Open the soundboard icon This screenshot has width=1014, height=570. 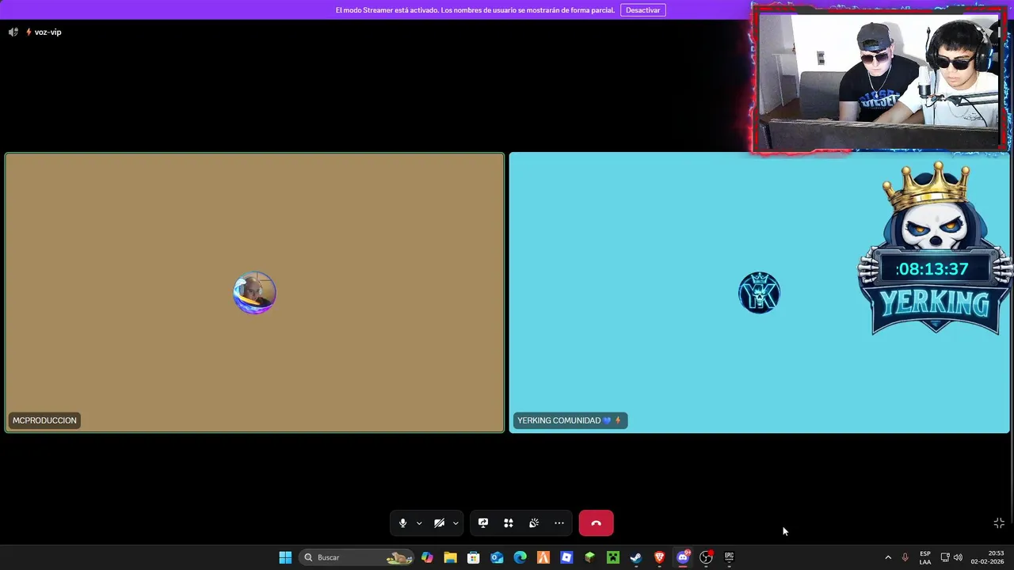tap(534, 523)
